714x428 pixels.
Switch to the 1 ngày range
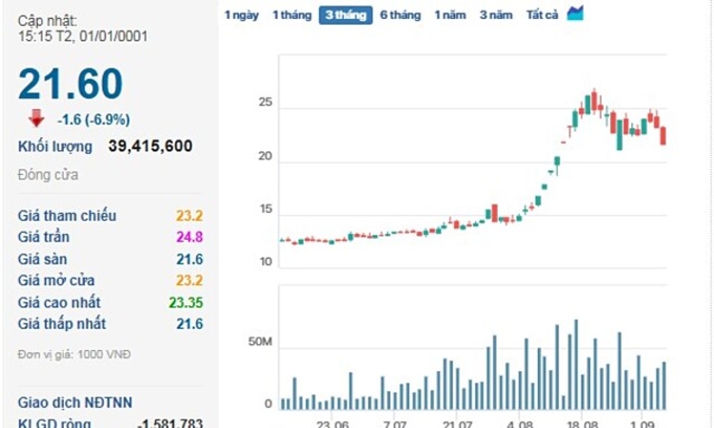(x=241, y=15)
